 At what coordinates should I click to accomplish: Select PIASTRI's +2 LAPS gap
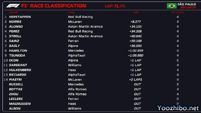point(136,80)
